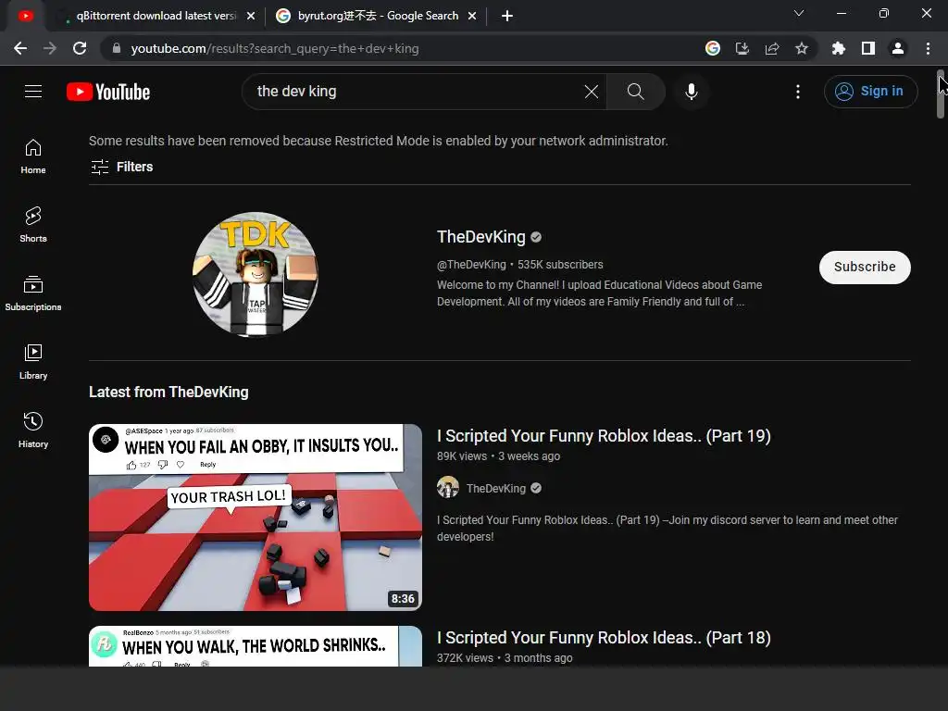Open the search Filters panel
This screenshot has width=948, height=711.
pyautogui.click(x=121, y=167)
